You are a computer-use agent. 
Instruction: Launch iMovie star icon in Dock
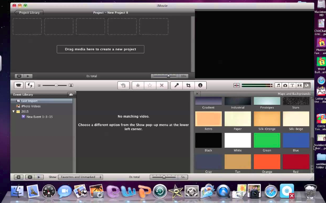click(x=176, y=191)
